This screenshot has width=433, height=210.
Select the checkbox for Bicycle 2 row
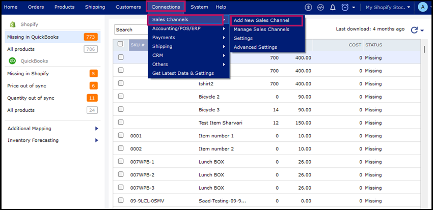point(121,97)
